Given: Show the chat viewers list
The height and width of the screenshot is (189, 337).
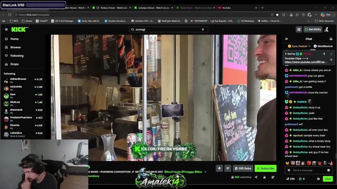Looking at the screenshot, I should [331, 39].
